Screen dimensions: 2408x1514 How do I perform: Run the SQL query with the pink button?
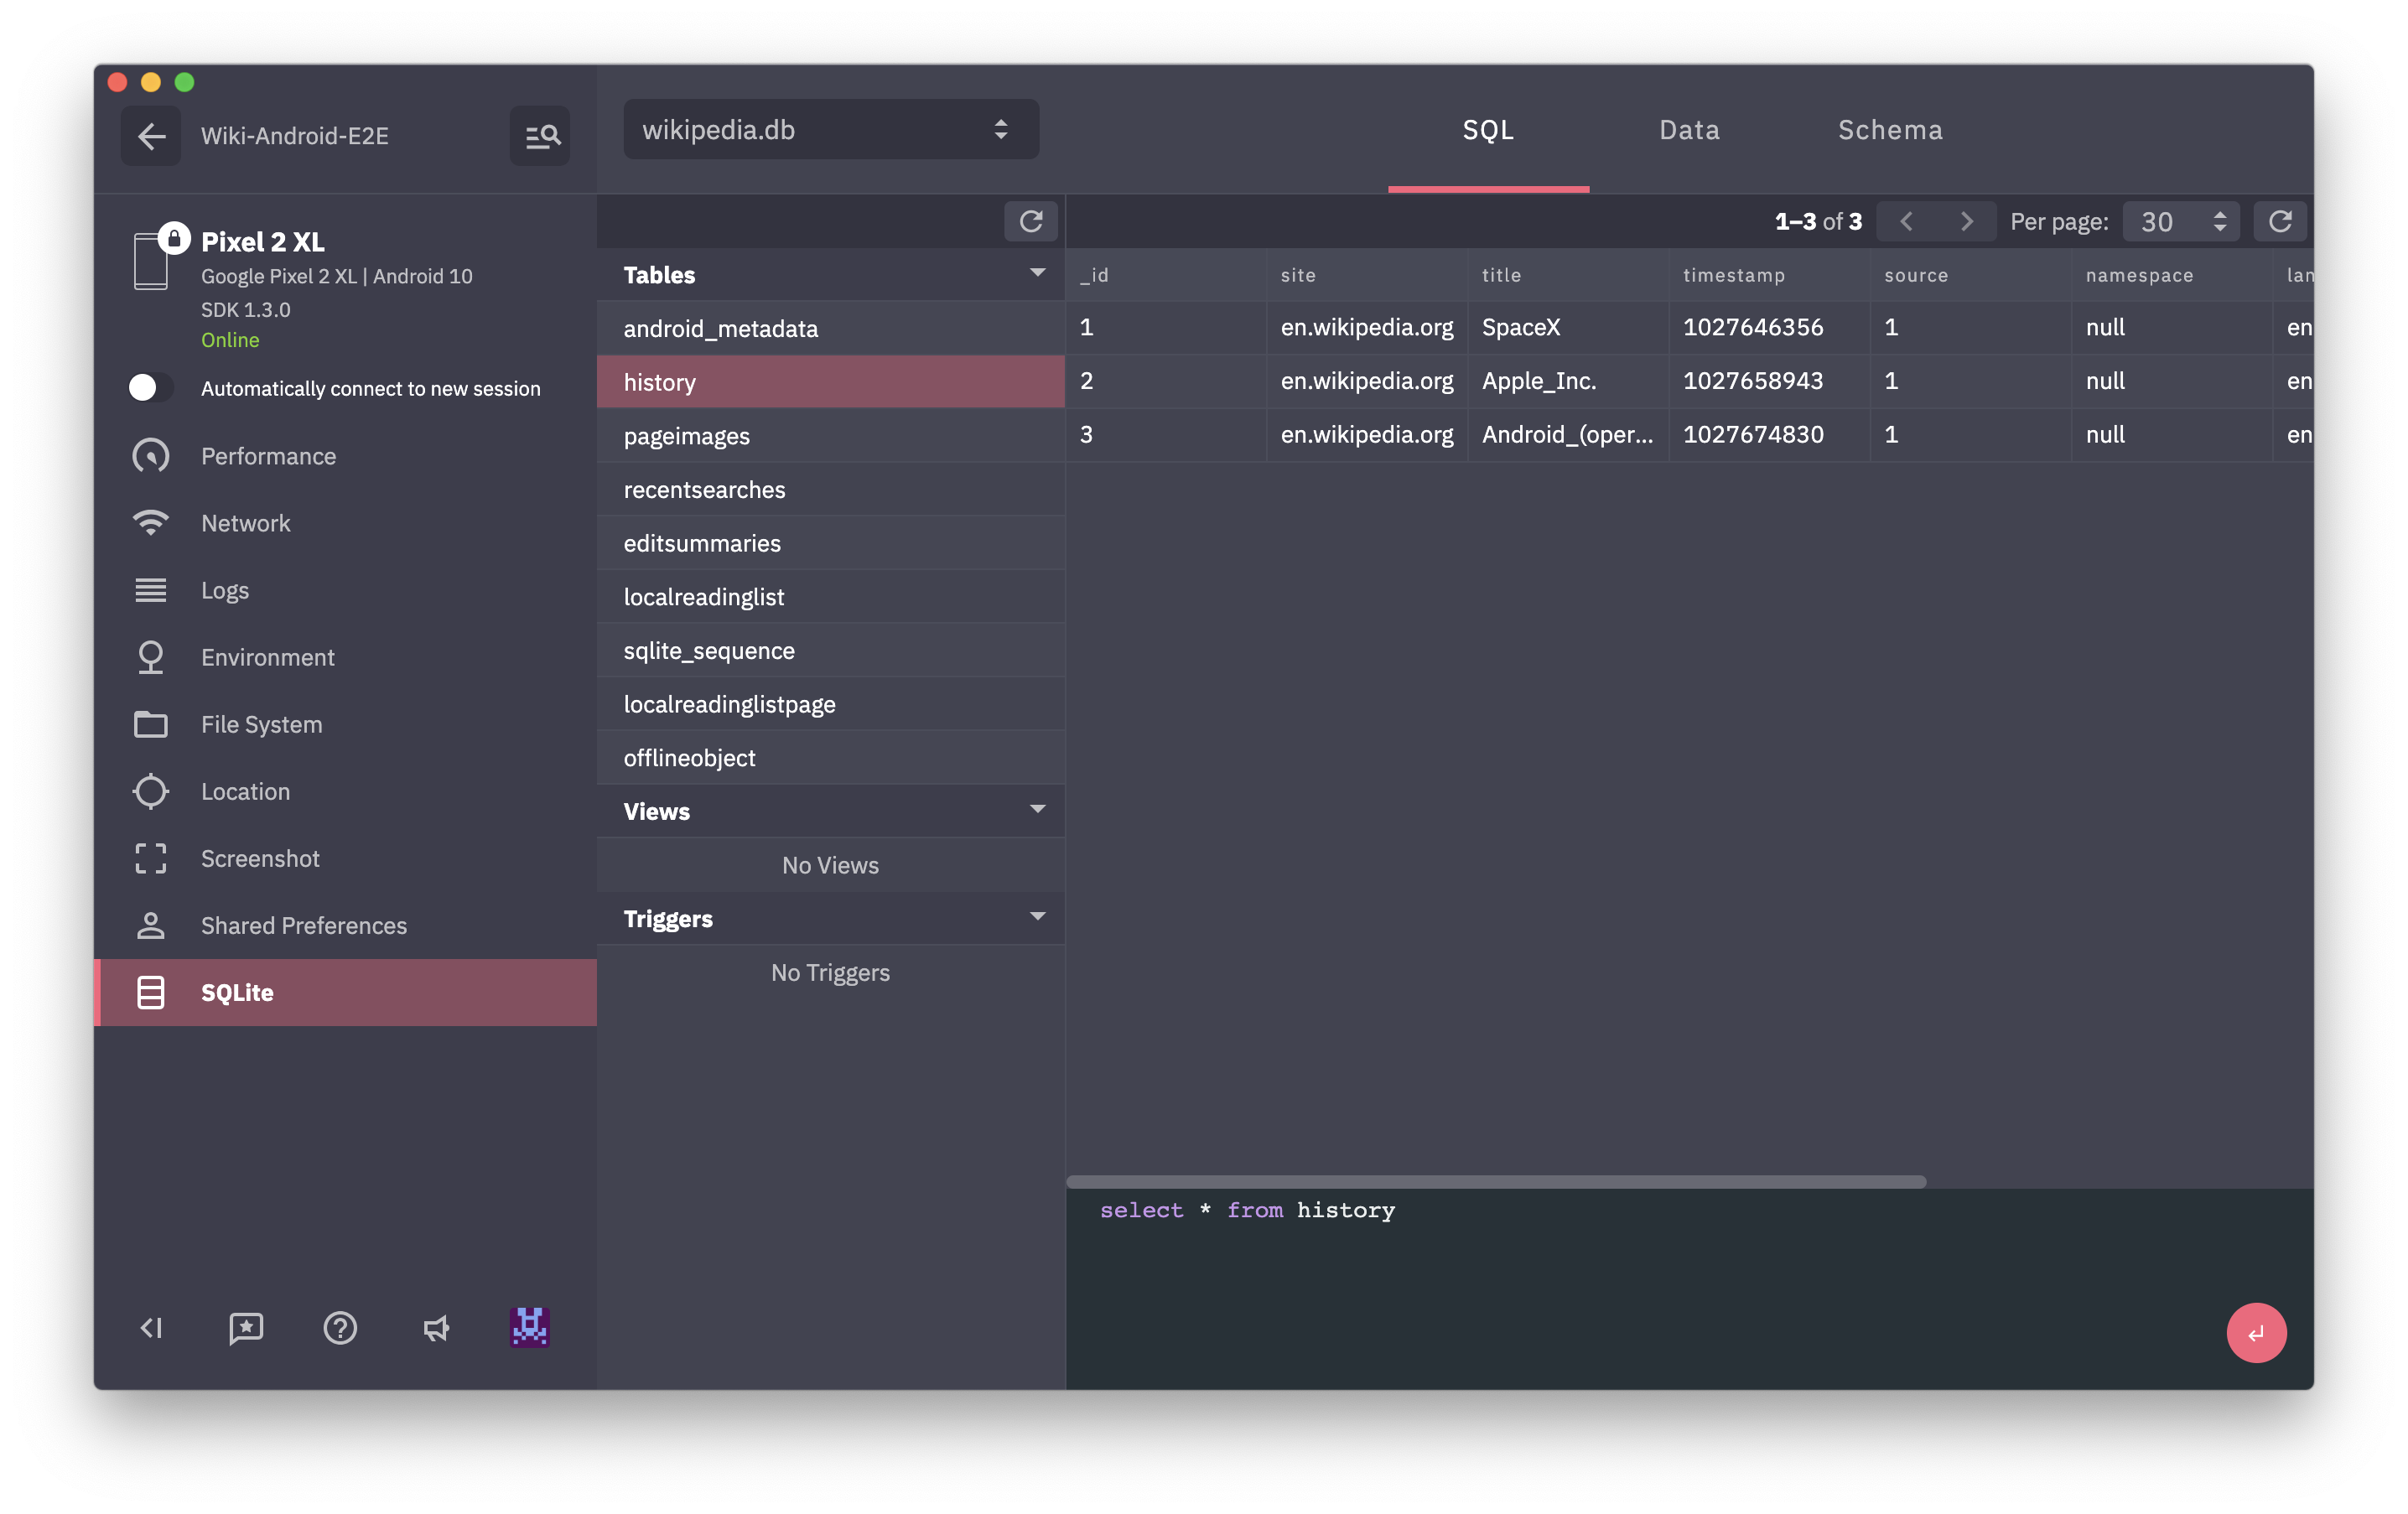coord(2255,1332)
